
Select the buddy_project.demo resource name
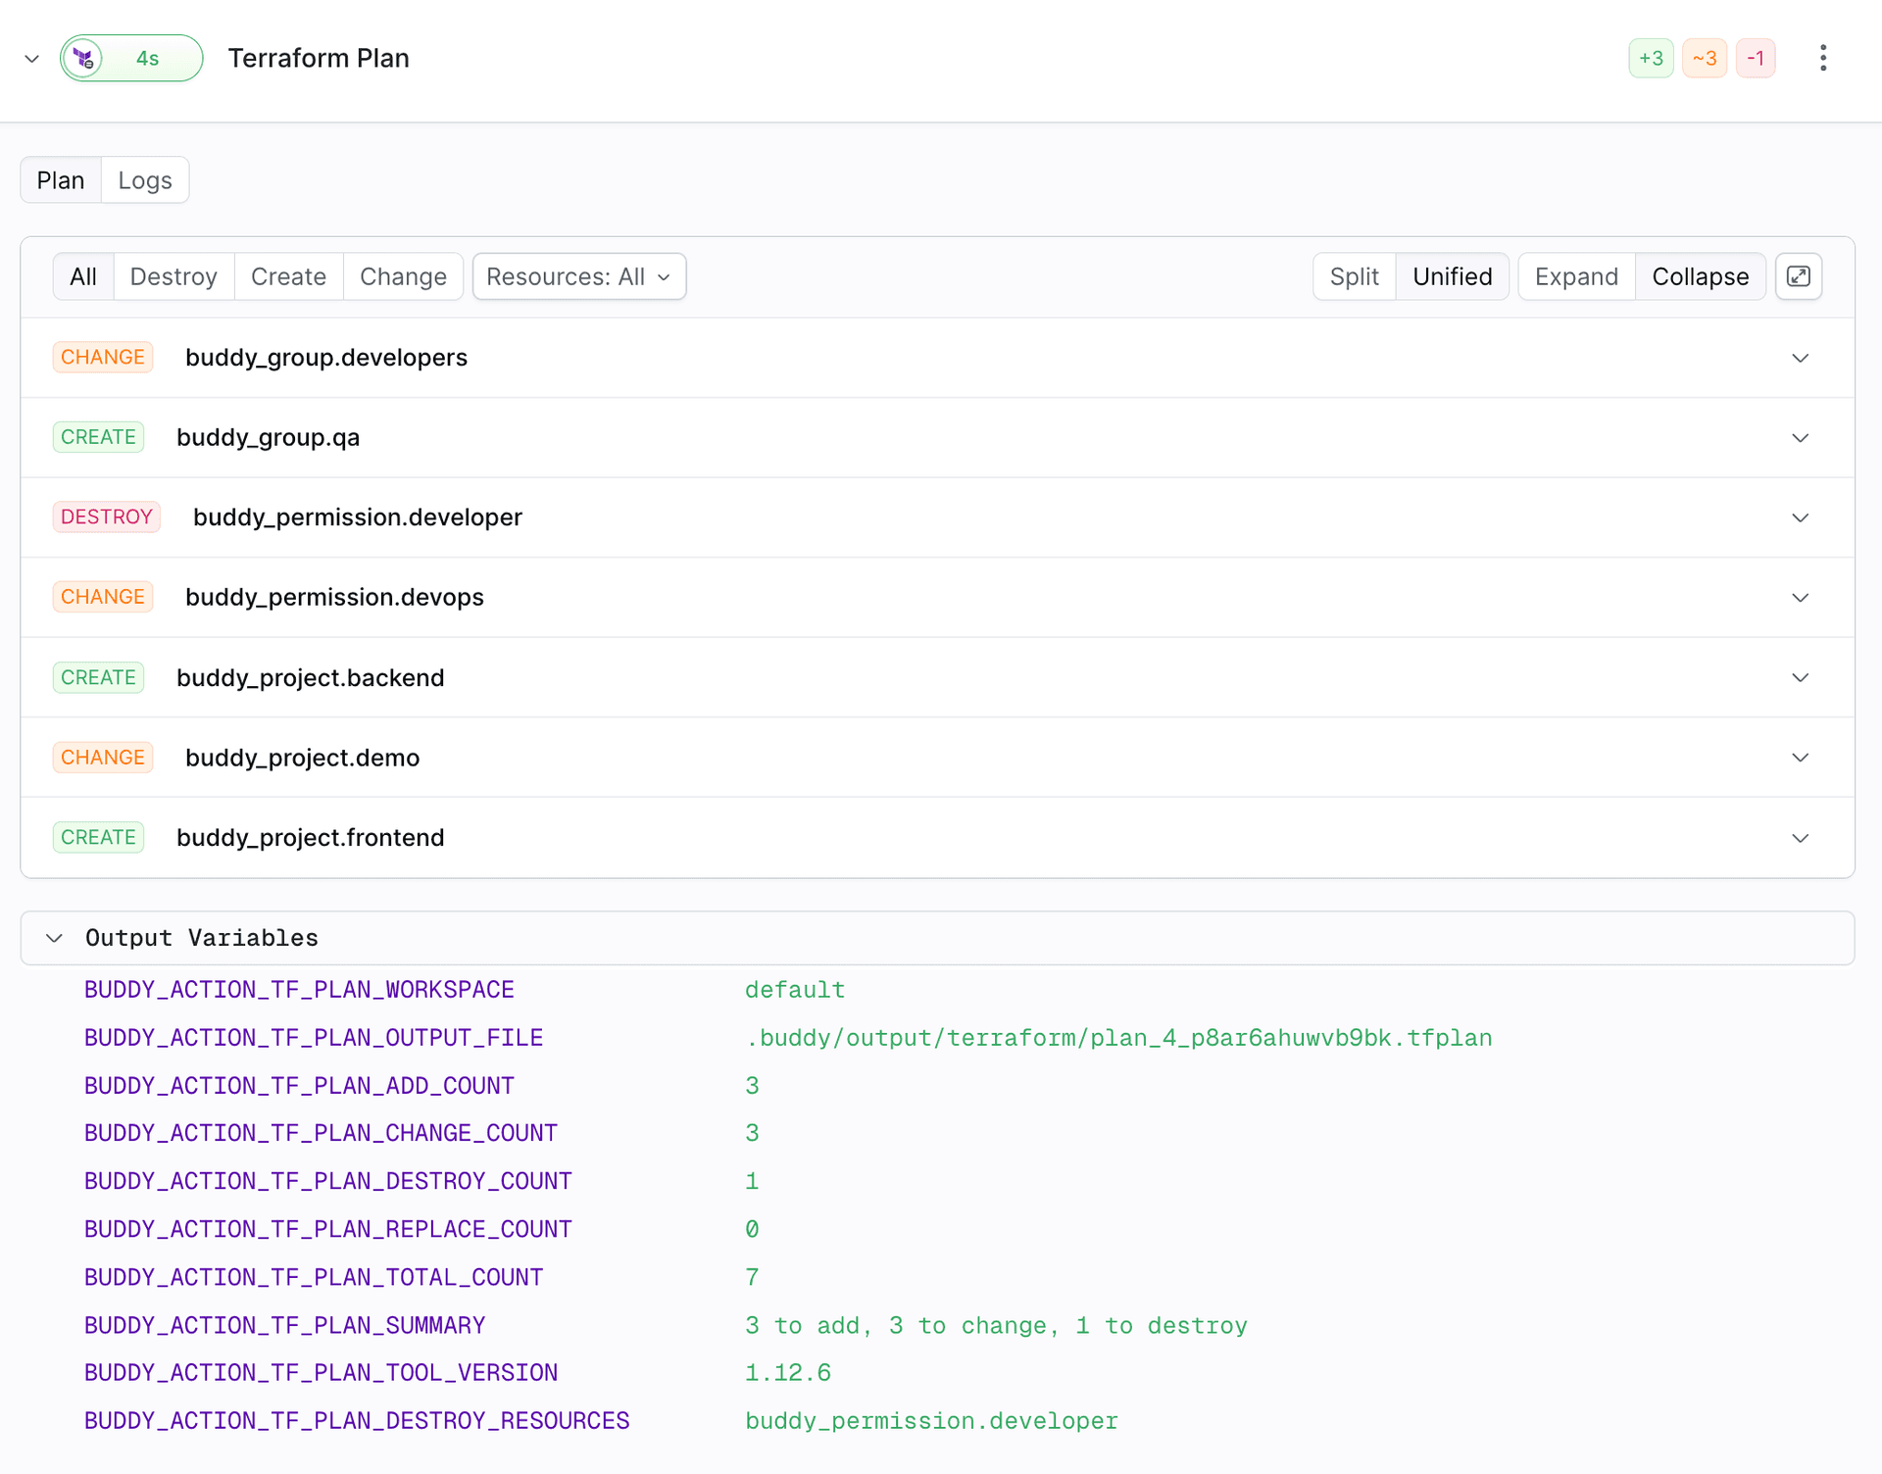303,758
